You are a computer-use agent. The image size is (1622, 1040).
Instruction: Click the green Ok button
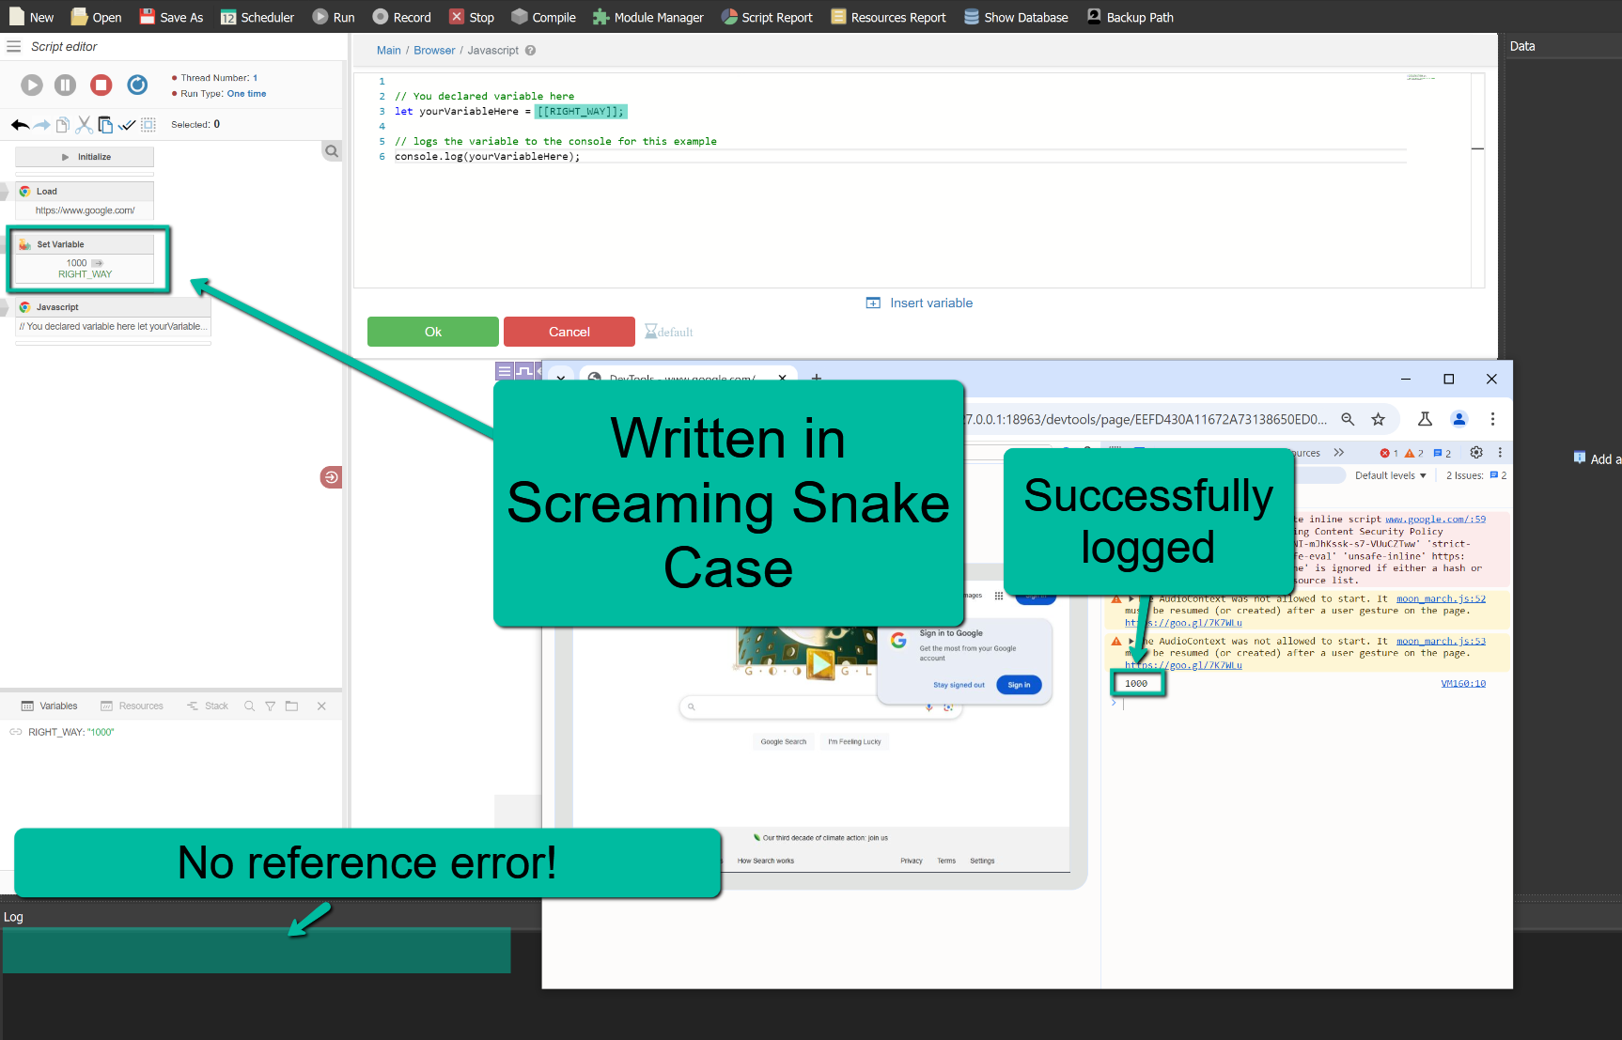(432, 332)
